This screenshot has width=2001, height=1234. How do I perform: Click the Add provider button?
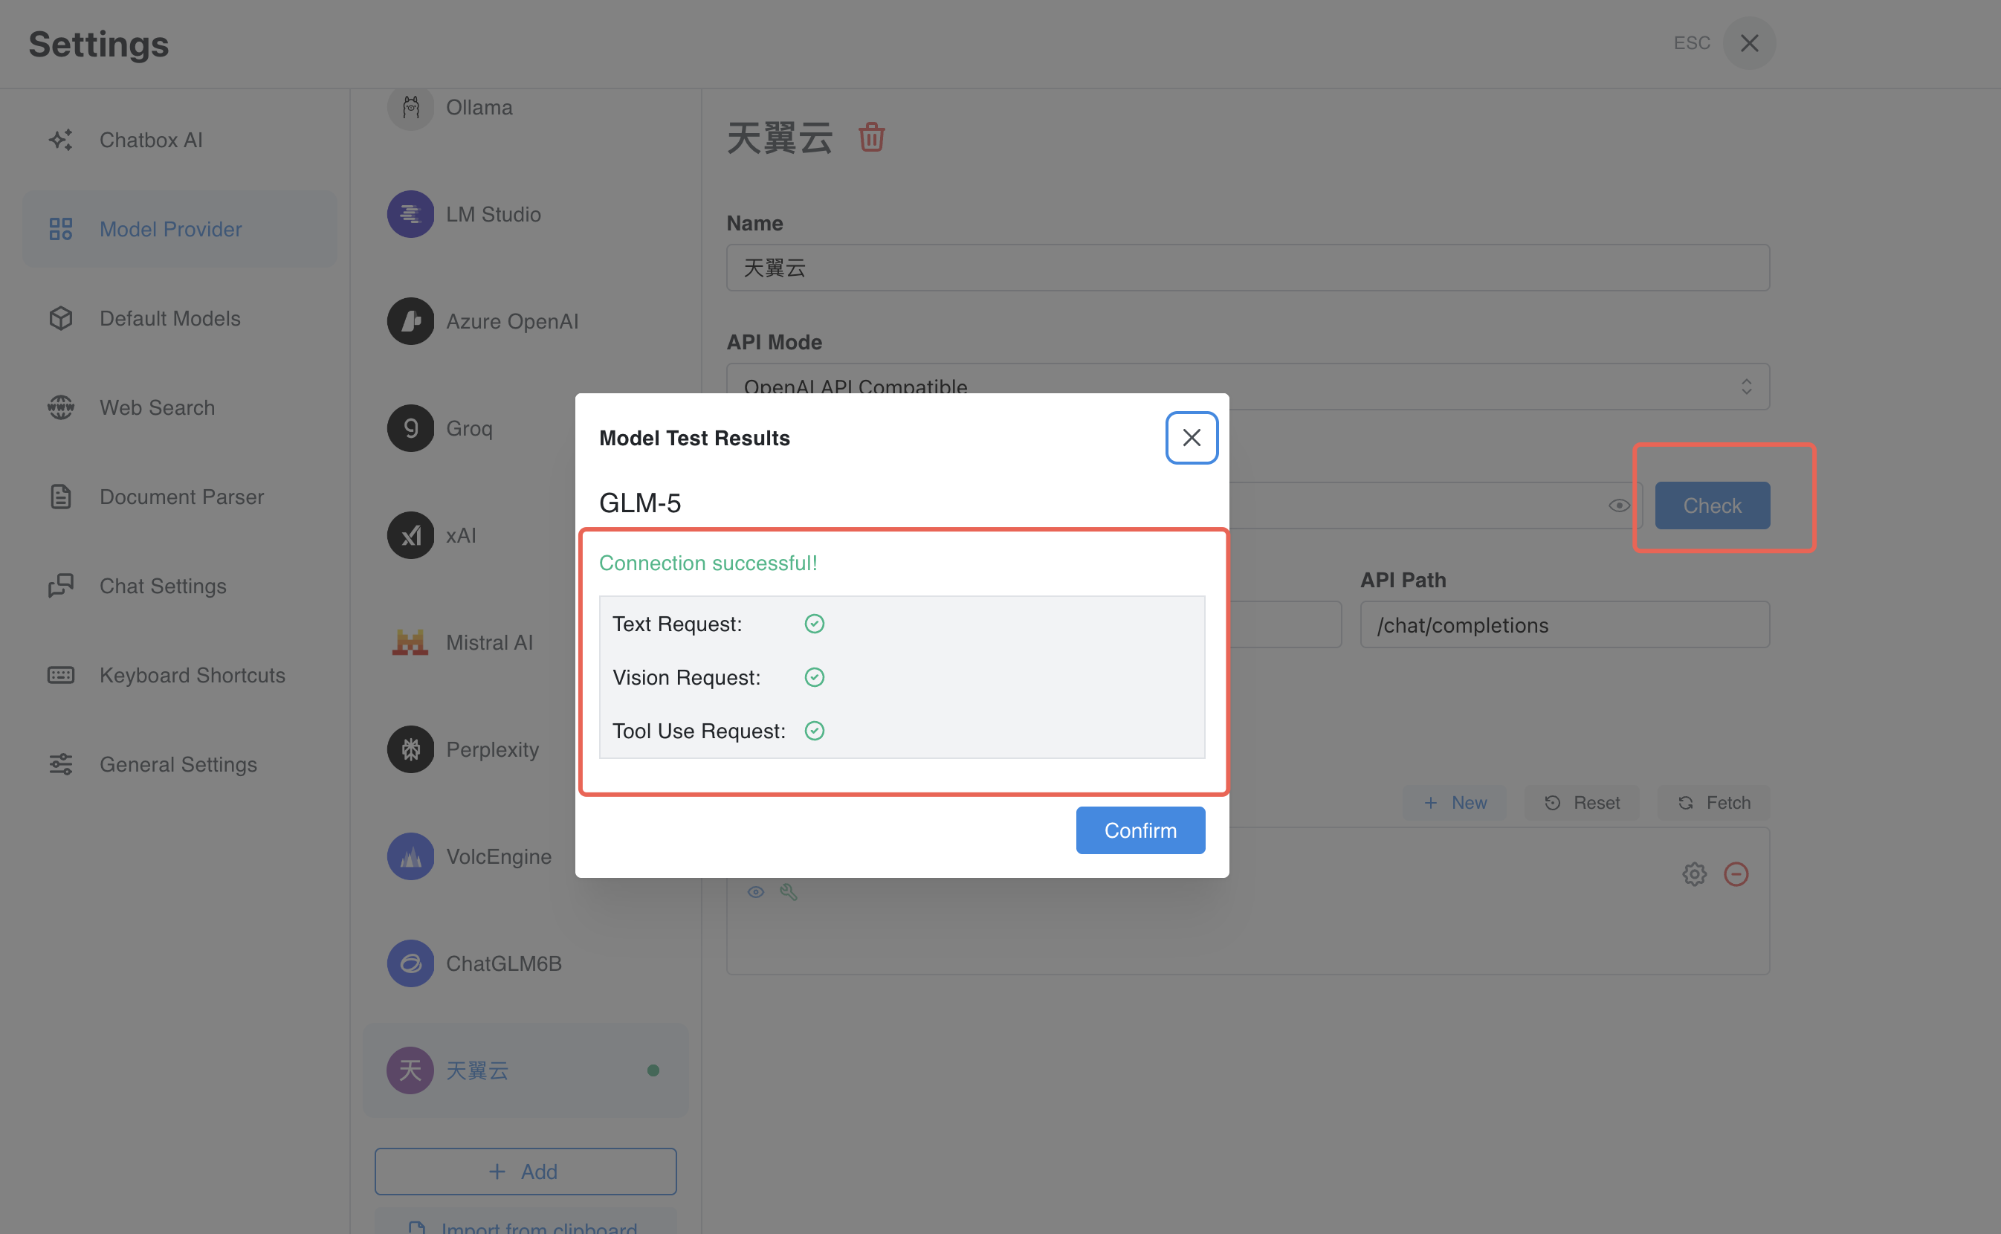(525, 1171)
